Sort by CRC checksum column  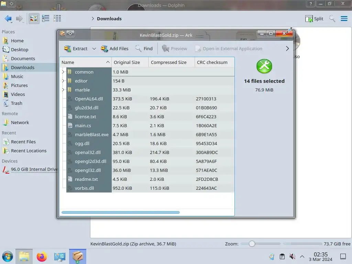[x=214, y=62]
